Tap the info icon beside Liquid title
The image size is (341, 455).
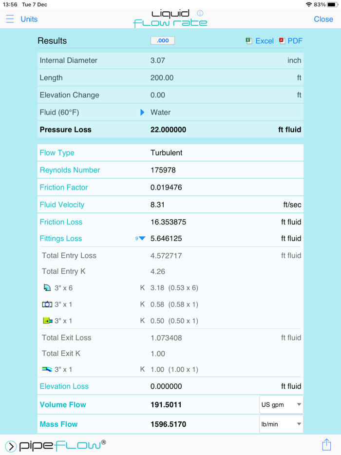(200, 13)
